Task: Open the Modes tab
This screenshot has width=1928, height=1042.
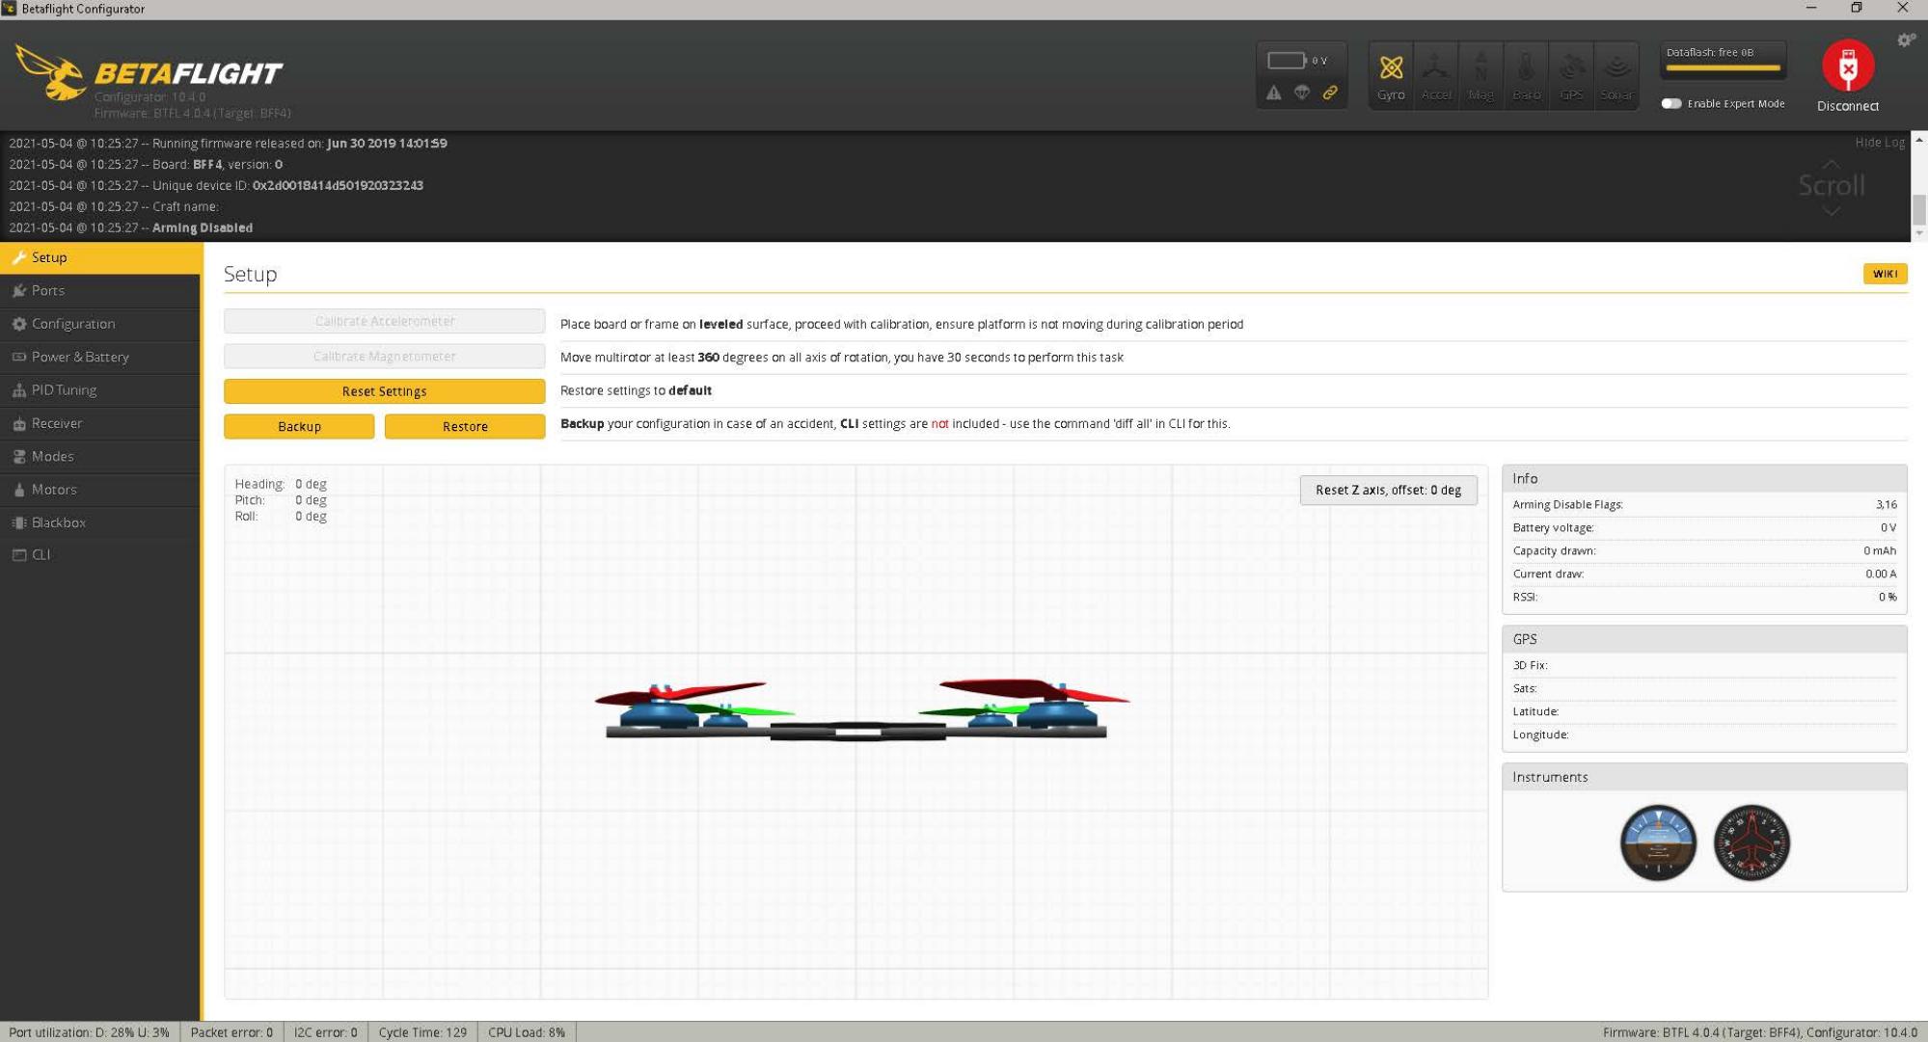Action: [x=100, y=456]
